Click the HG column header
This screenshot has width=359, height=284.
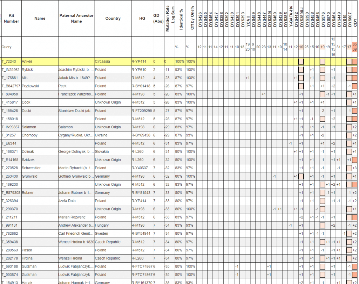click(142, 19)
